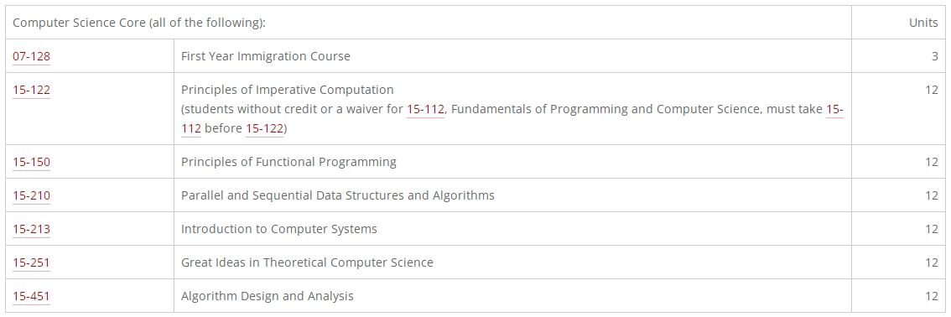
Task: Click "Parallel and Sequential Data Structures and Algorithms"
Action: [338, 195]
